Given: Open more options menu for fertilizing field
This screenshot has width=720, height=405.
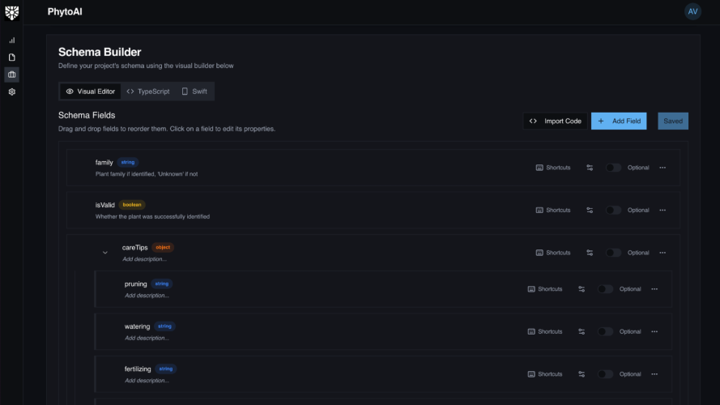Looking at the screenshot, I should (x=654, y=374).
